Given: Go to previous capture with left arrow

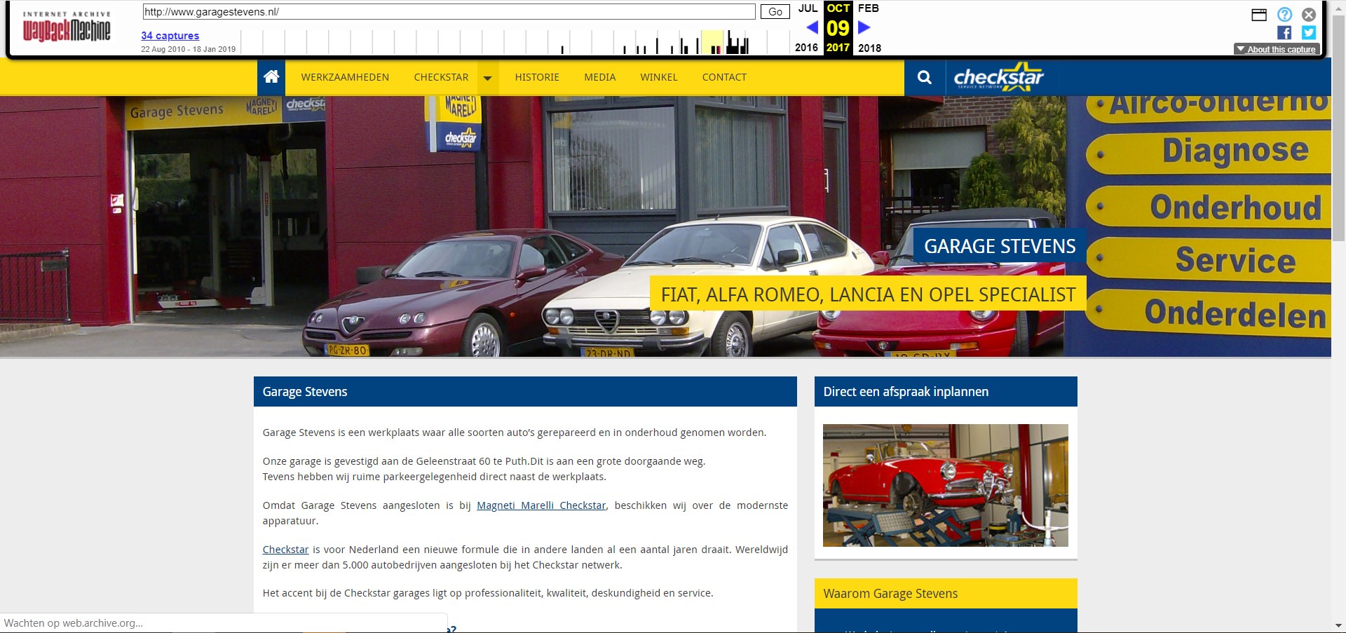Looking at the screenshot, I should coord(812,27).
